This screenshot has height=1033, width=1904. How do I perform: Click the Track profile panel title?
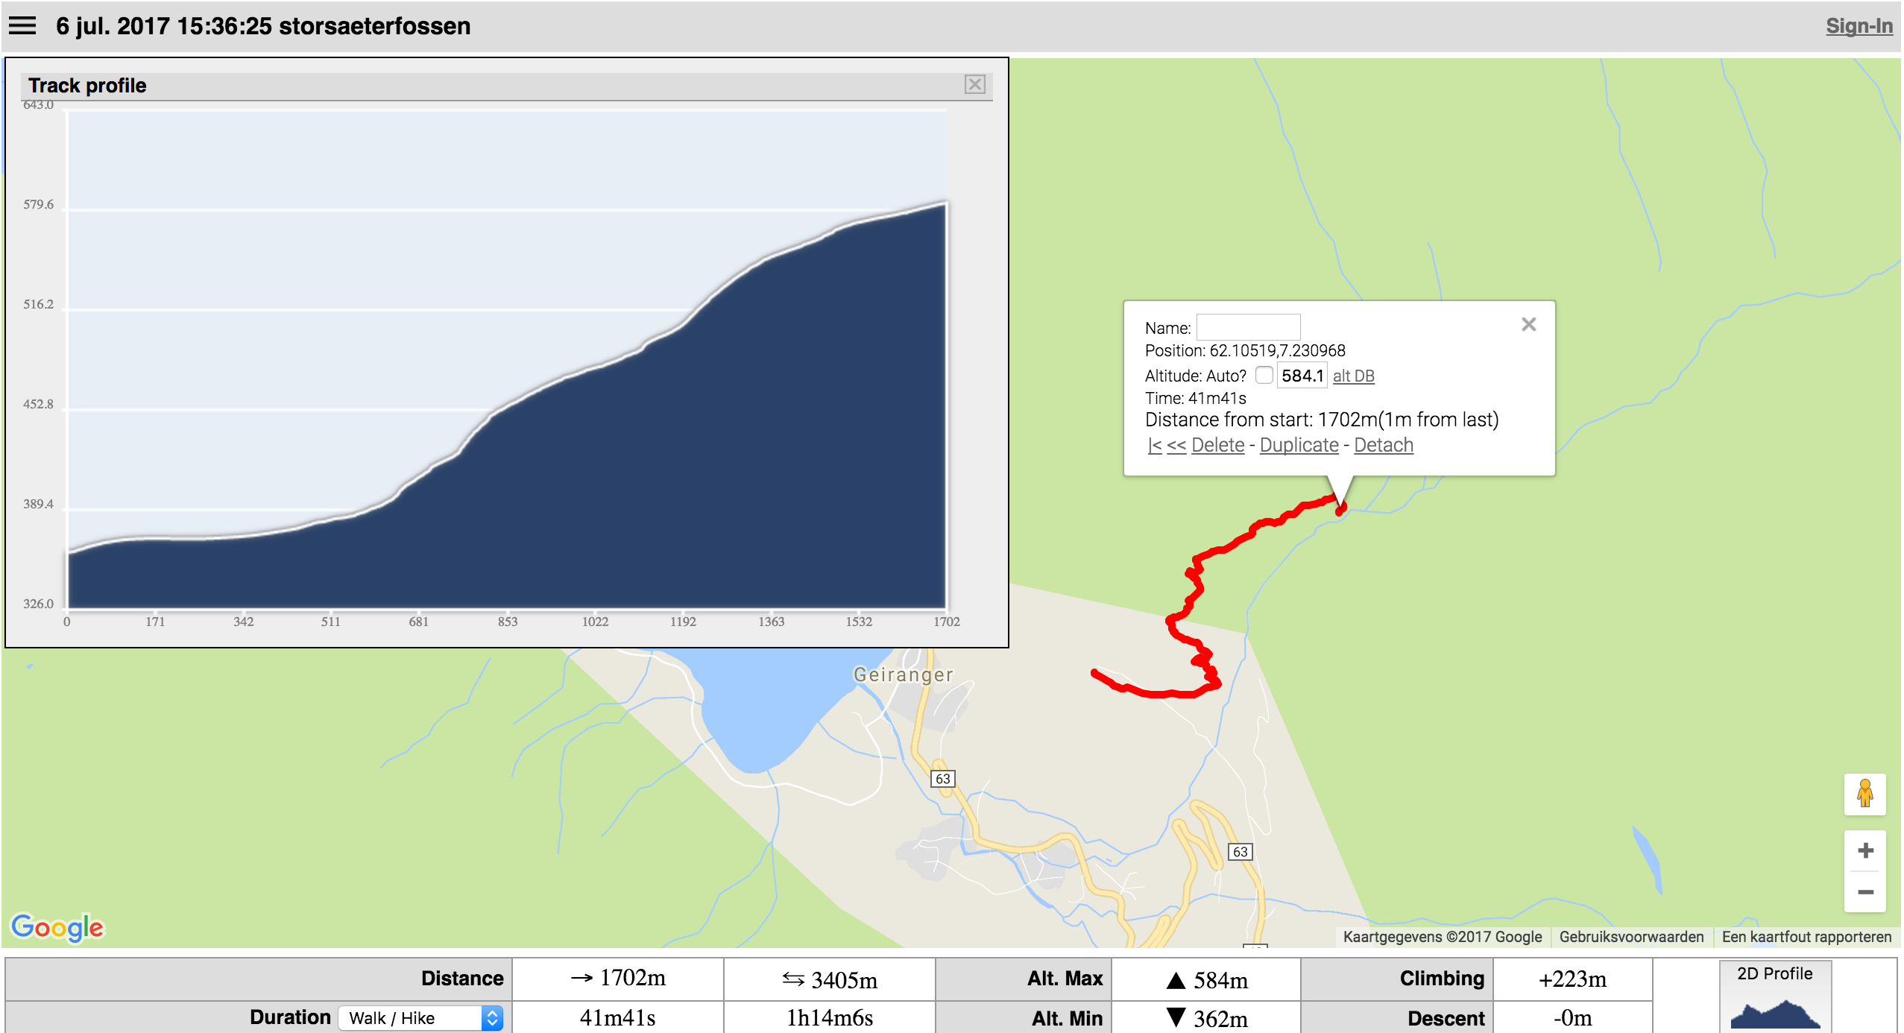tap(87, 85)
